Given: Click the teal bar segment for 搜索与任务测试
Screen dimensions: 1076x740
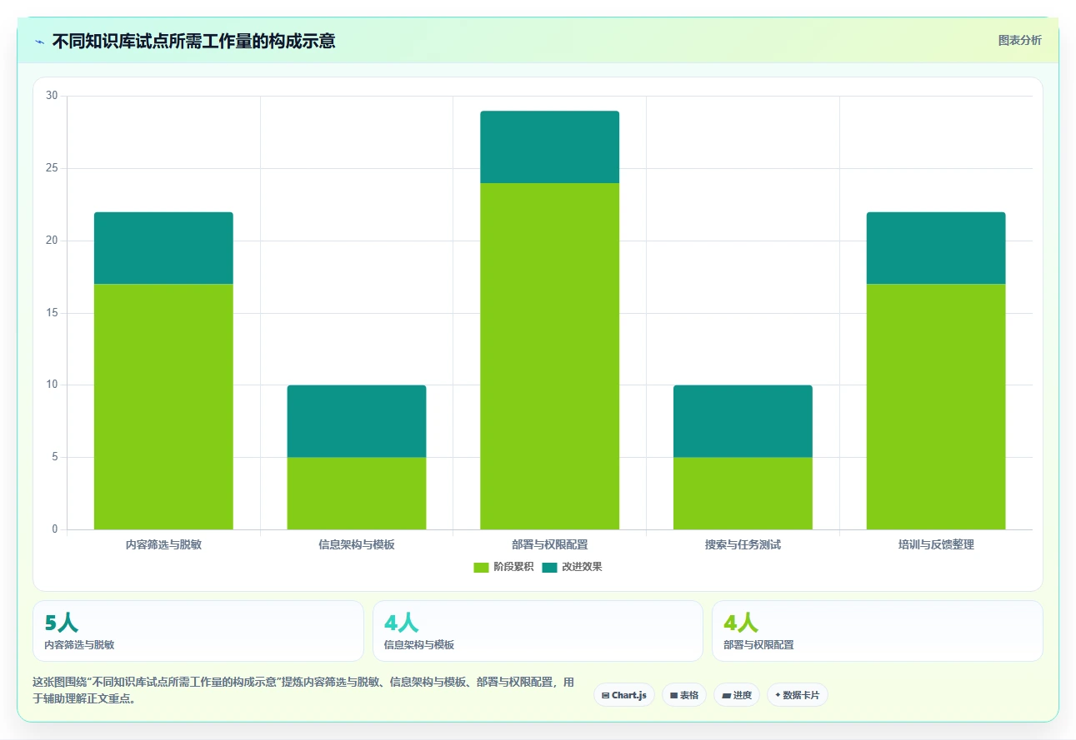Looking at the screenshot, I should pyautogui.click(x=743, y=421).
